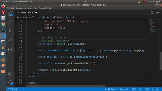The image size is (162, 91).
Task: Open the Run menu
Action: coord(35,8)
